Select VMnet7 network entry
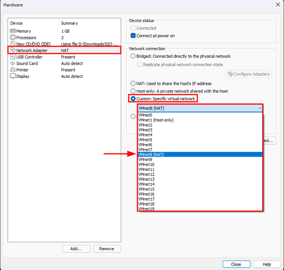The width and height of the screenshot is (284, 270). coord(200,150)
